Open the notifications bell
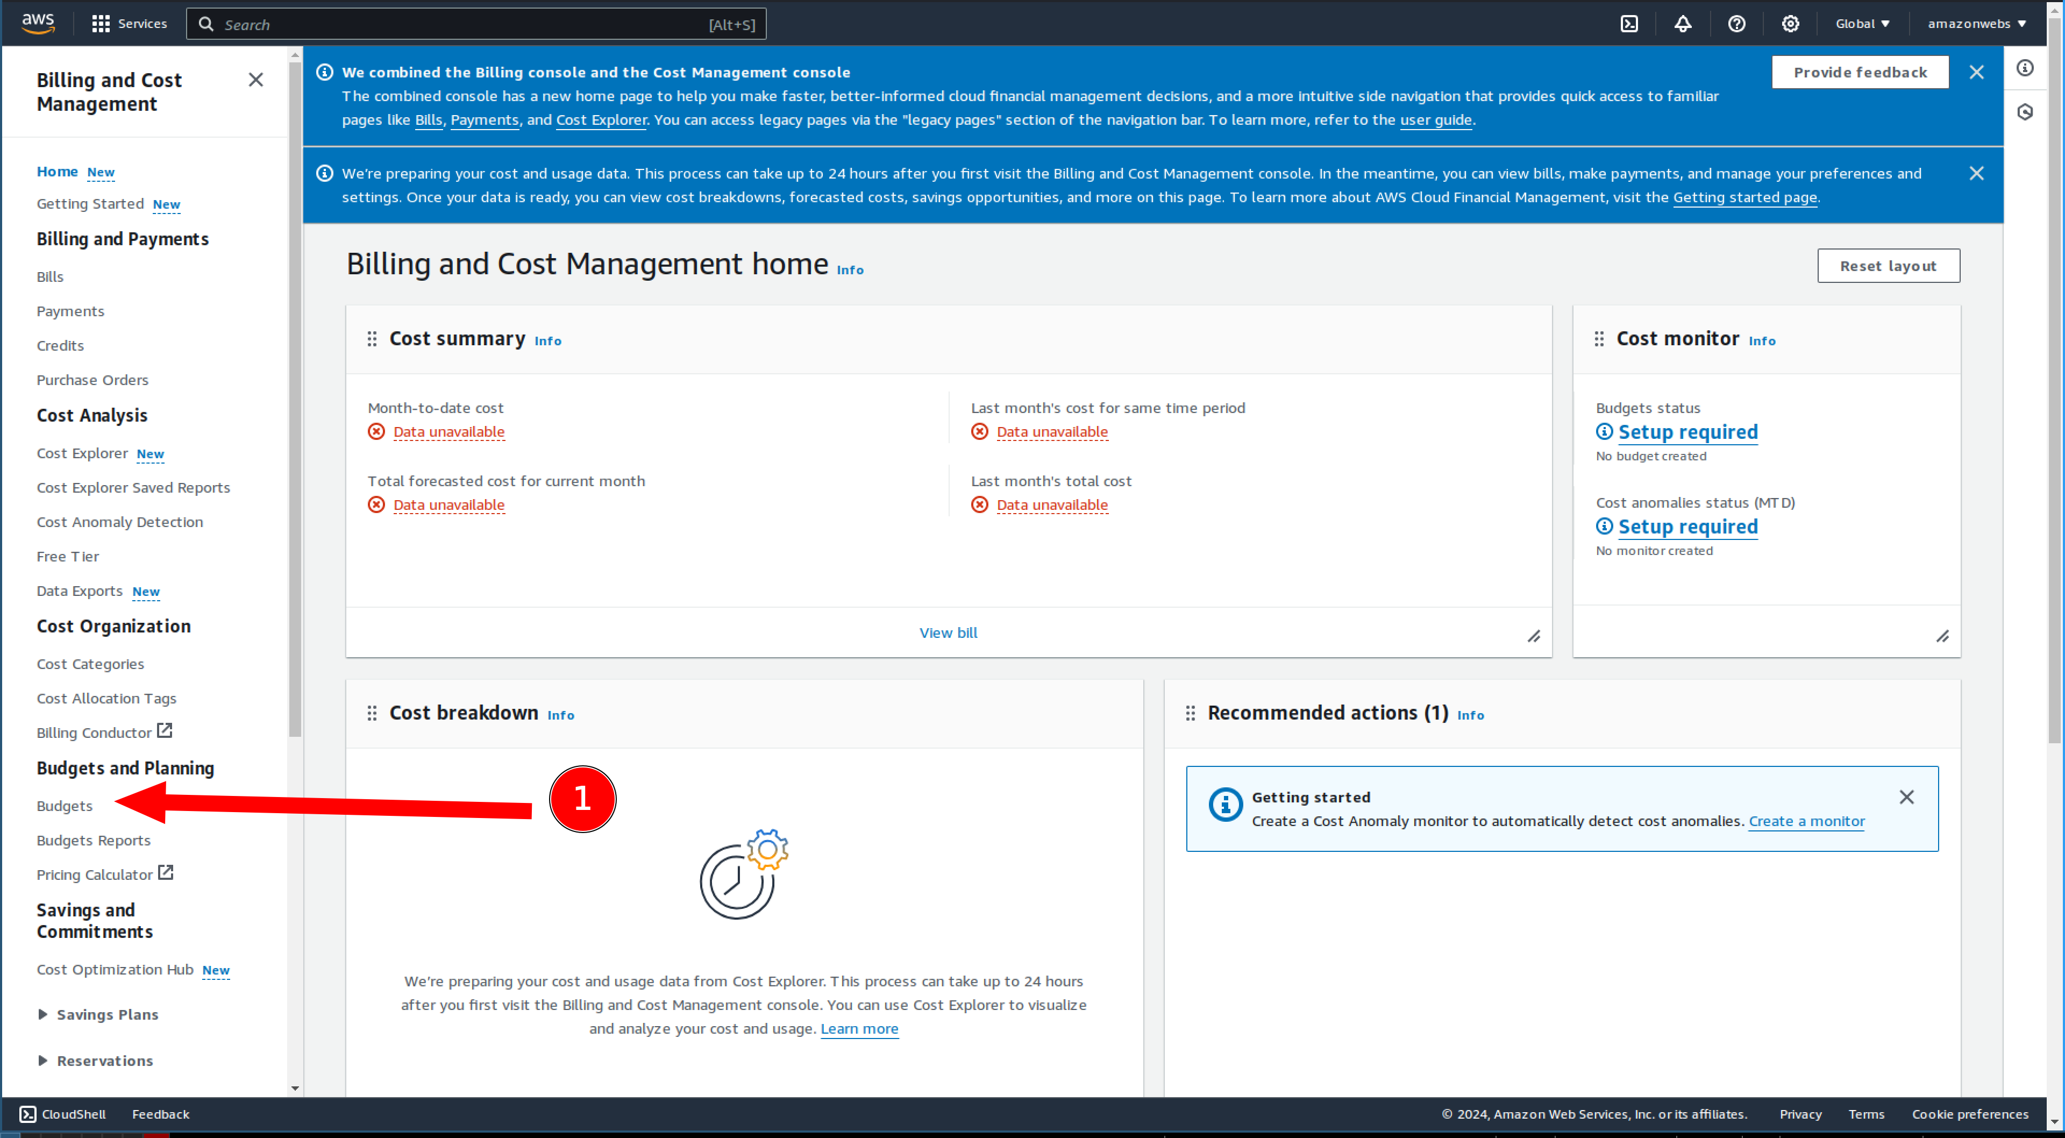 [1683, 24]
